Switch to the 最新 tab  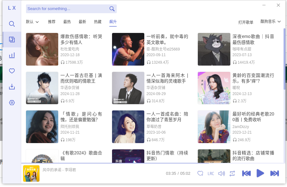[82, 22]
